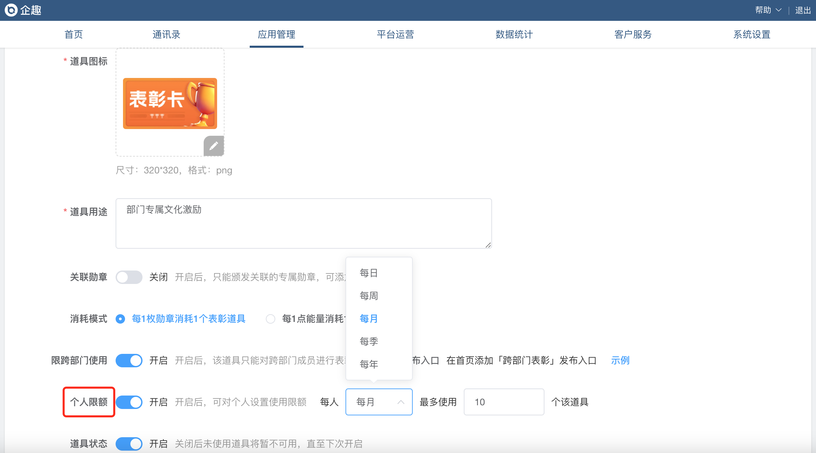Choose 每季 from the dropdown list
816x453 pixels.
click(x=369, y=341)
